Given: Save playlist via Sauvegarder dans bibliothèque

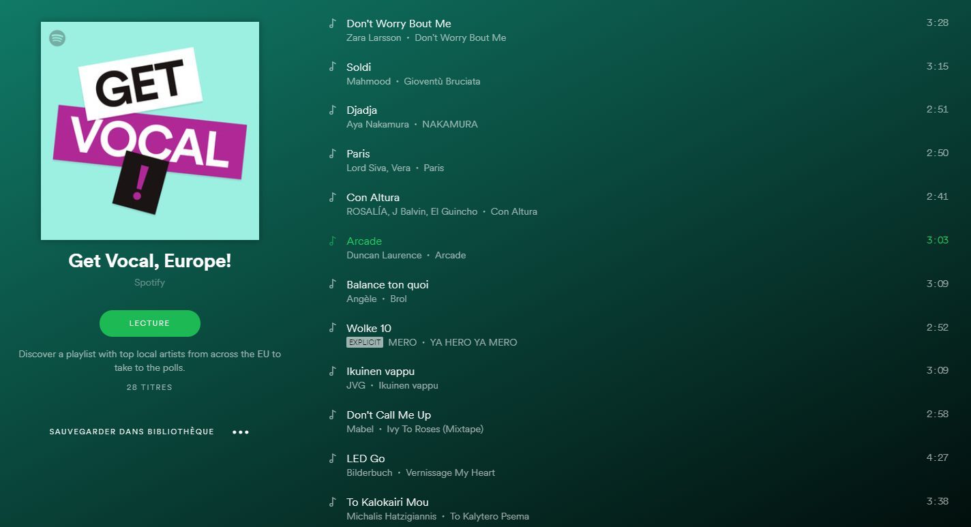Looking at the screenshot, I should point(132,432).
